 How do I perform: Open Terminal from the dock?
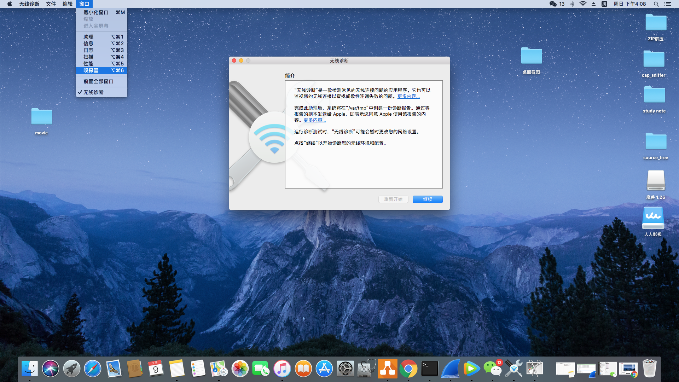429,369
